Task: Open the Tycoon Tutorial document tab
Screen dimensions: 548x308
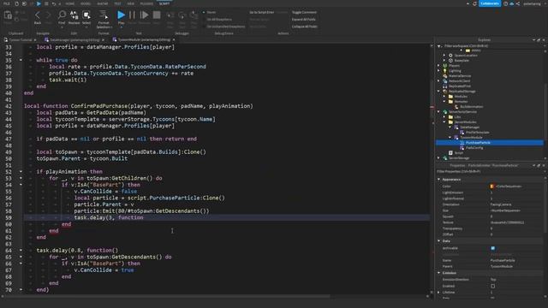Action: coord(20,40)
